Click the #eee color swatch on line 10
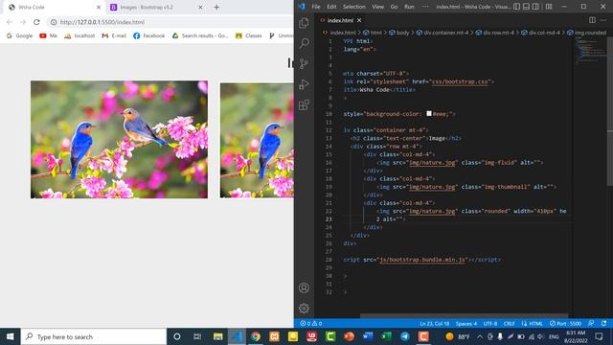613x345 pixels. 429,114
